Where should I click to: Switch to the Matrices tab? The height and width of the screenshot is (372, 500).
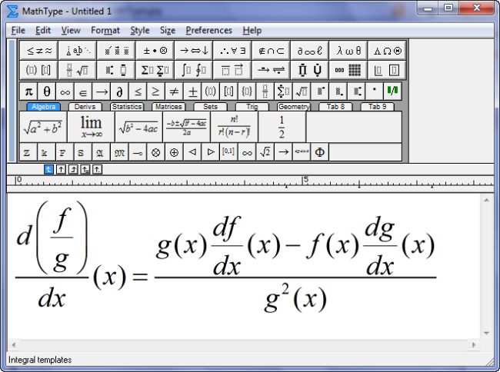pyautogui.click(x=168, y=107)
